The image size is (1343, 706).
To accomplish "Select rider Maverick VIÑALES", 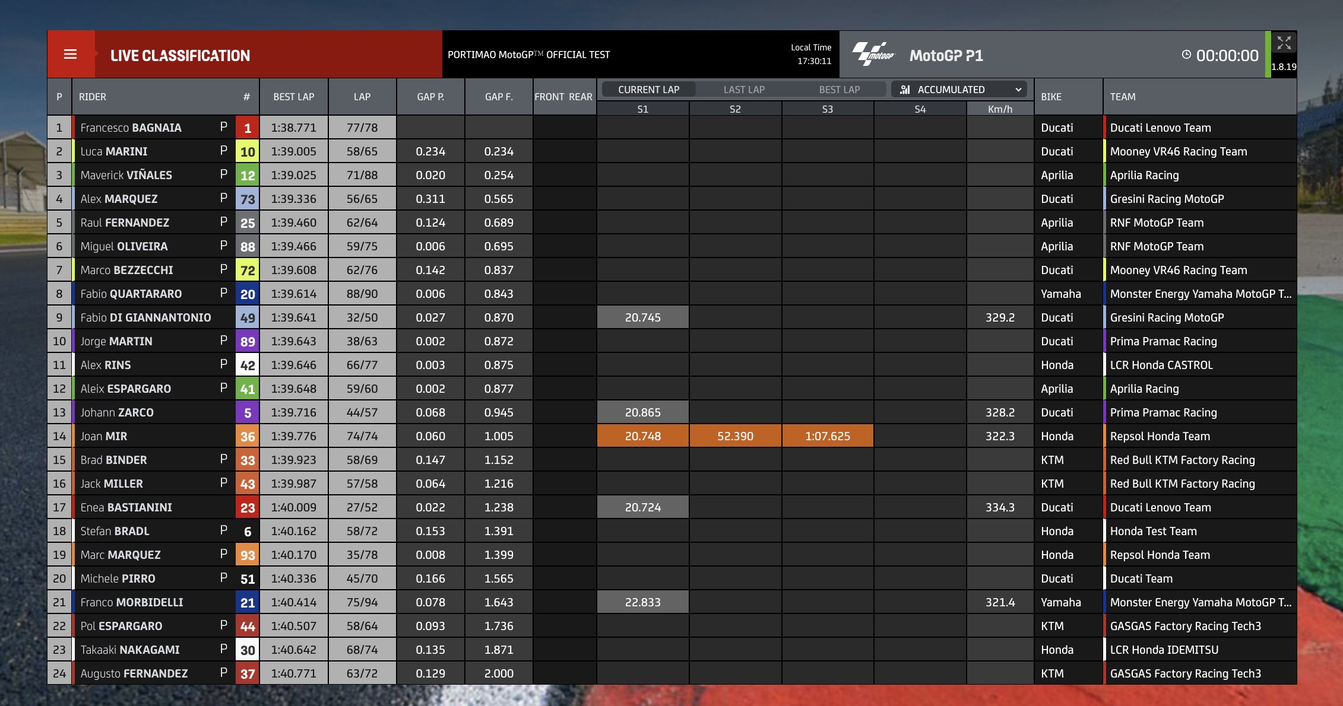I will [126, 175].
